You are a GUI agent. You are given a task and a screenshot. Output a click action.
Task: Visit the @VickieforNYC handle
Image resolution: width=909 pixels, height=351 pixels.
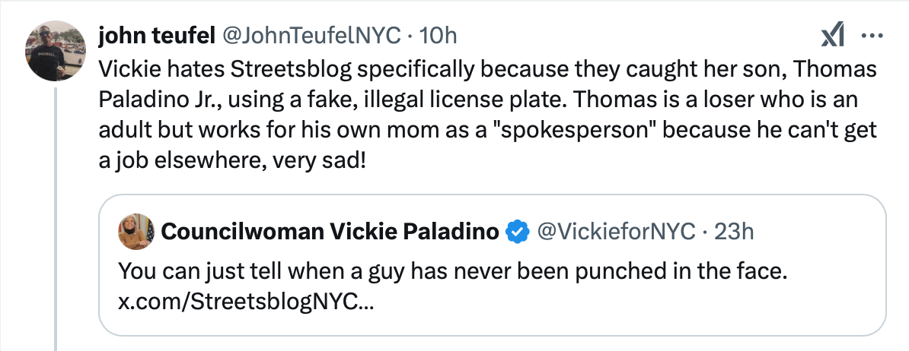tap(617, 231)
